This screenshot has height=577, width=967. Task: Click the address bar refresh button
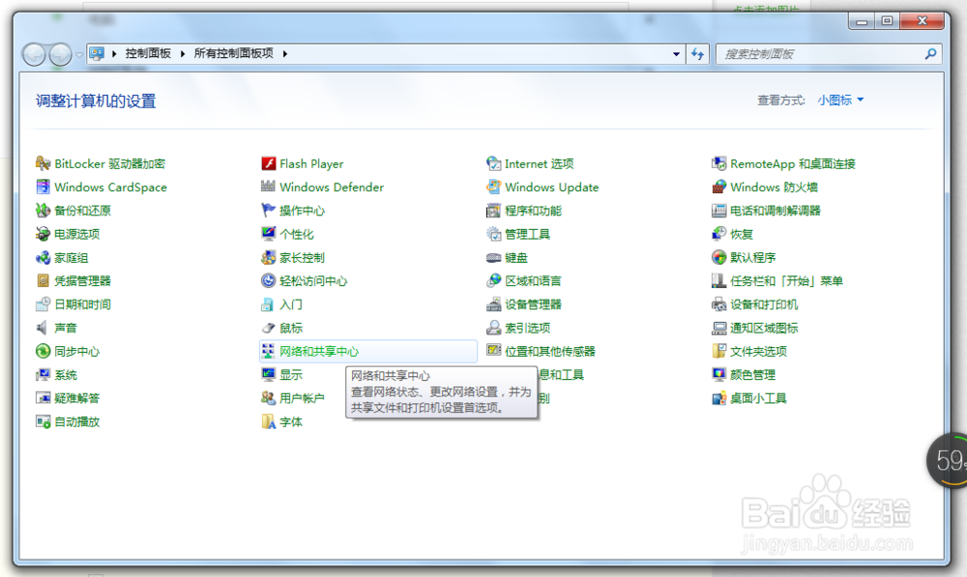pos(697,53)
